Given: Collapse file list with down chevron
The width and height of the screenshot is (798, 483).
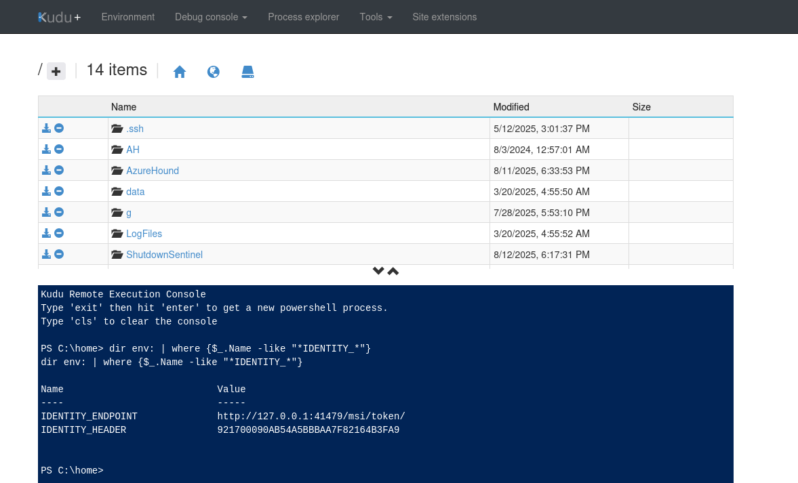Looking at the screenshot, I should (378, 271).
